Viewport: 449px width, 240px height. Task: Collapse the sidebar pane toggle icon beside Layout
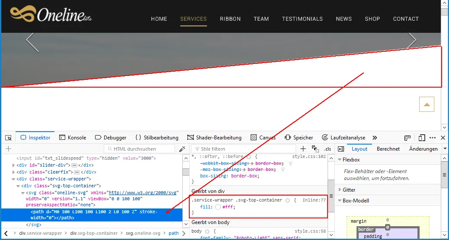341,149
